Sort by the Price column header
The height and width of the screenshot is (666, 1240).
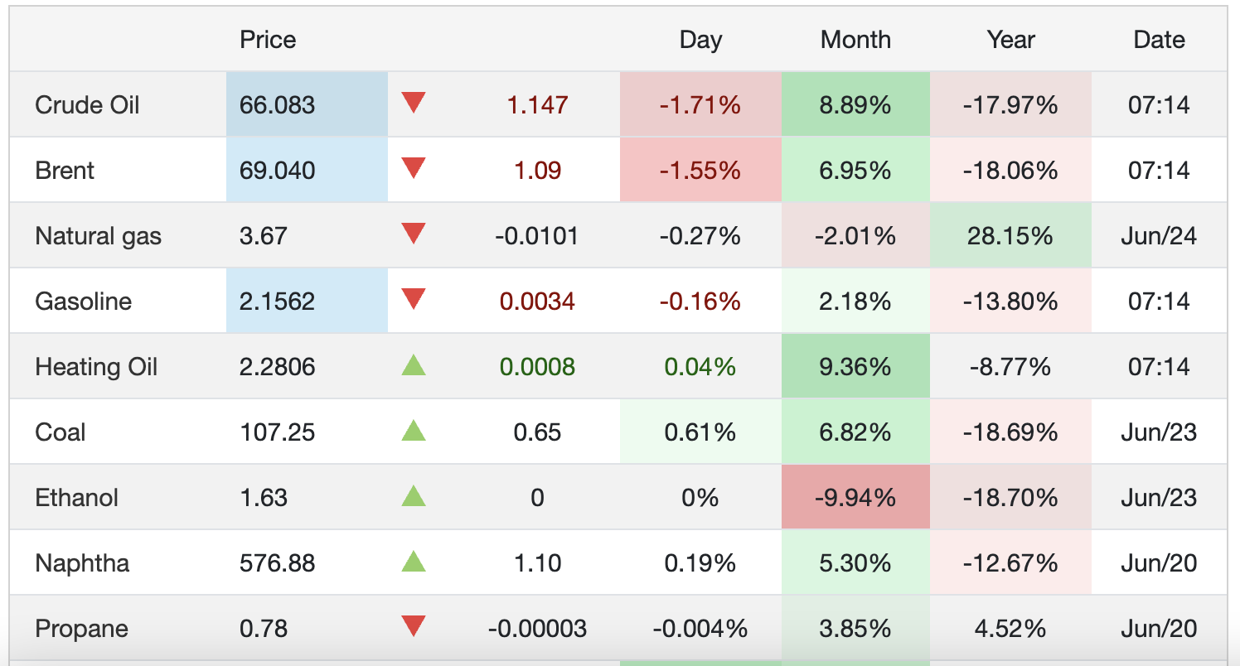click(x=268, y=40)
